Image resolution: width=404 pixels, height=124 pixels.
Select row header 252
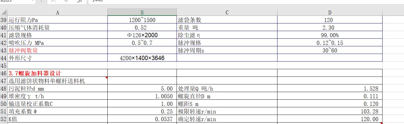pyautogui.click(x=4, y=119)
